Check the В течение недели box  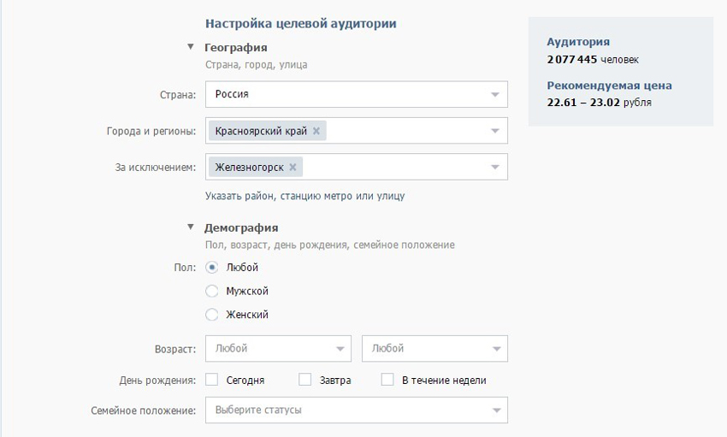(x=387, y=380)
